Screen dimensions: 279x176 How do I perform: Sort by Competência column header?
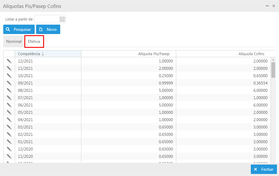click(x=48, y=54)
